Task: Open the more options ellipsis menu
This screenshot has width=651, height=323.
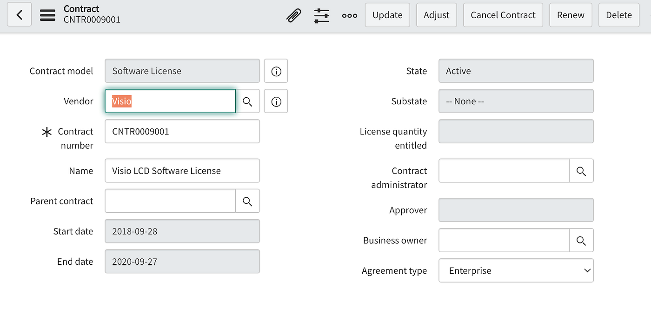Action: (349, 15)
